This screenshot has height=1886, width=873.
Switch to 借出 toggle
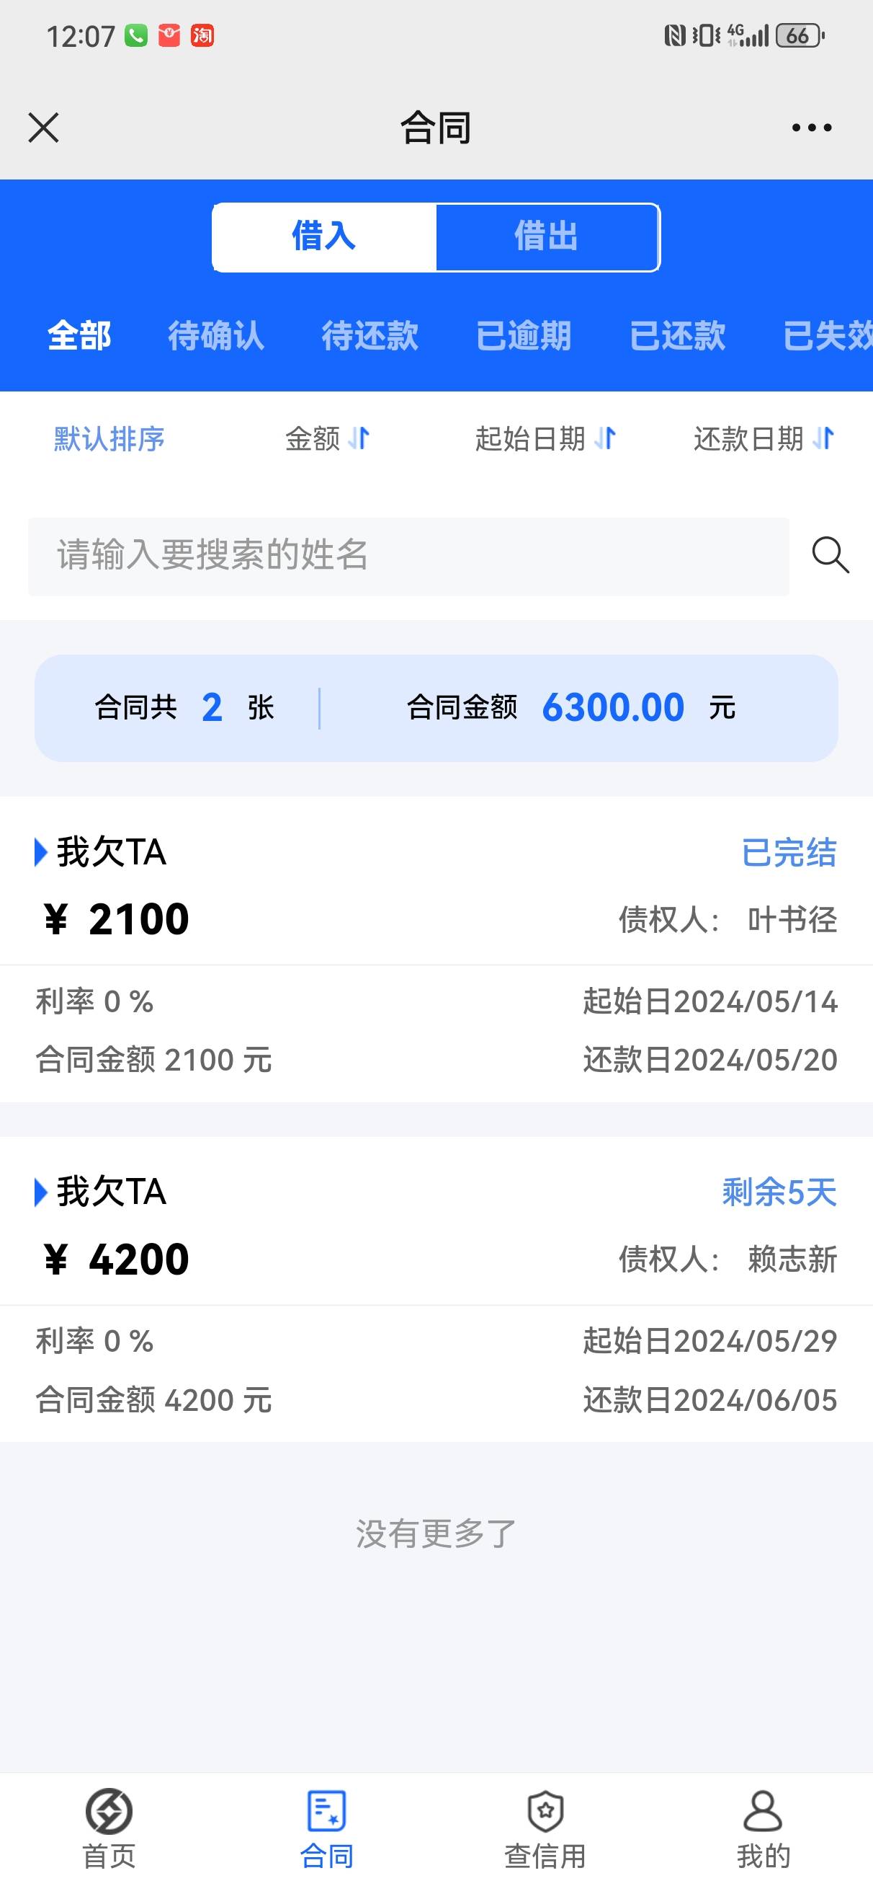(x=547, y=237)
